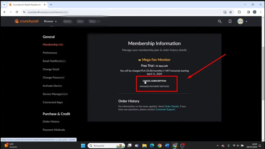Open a new browser tab

tap(51, 5)
